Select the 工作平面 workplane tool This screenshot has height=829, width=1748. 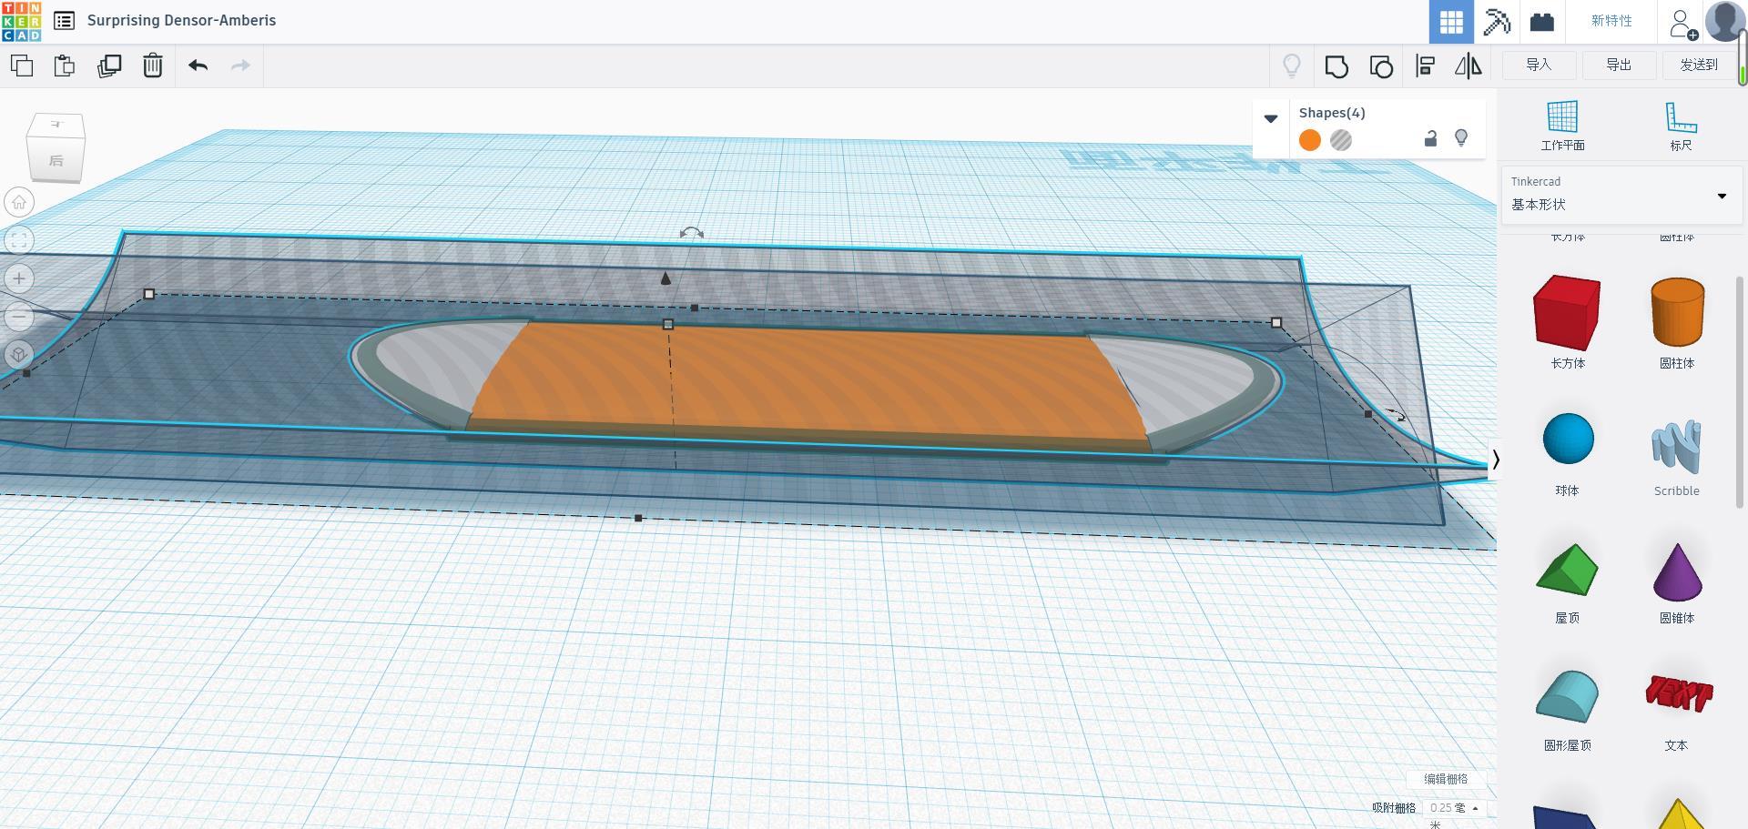coord(1562,126)
